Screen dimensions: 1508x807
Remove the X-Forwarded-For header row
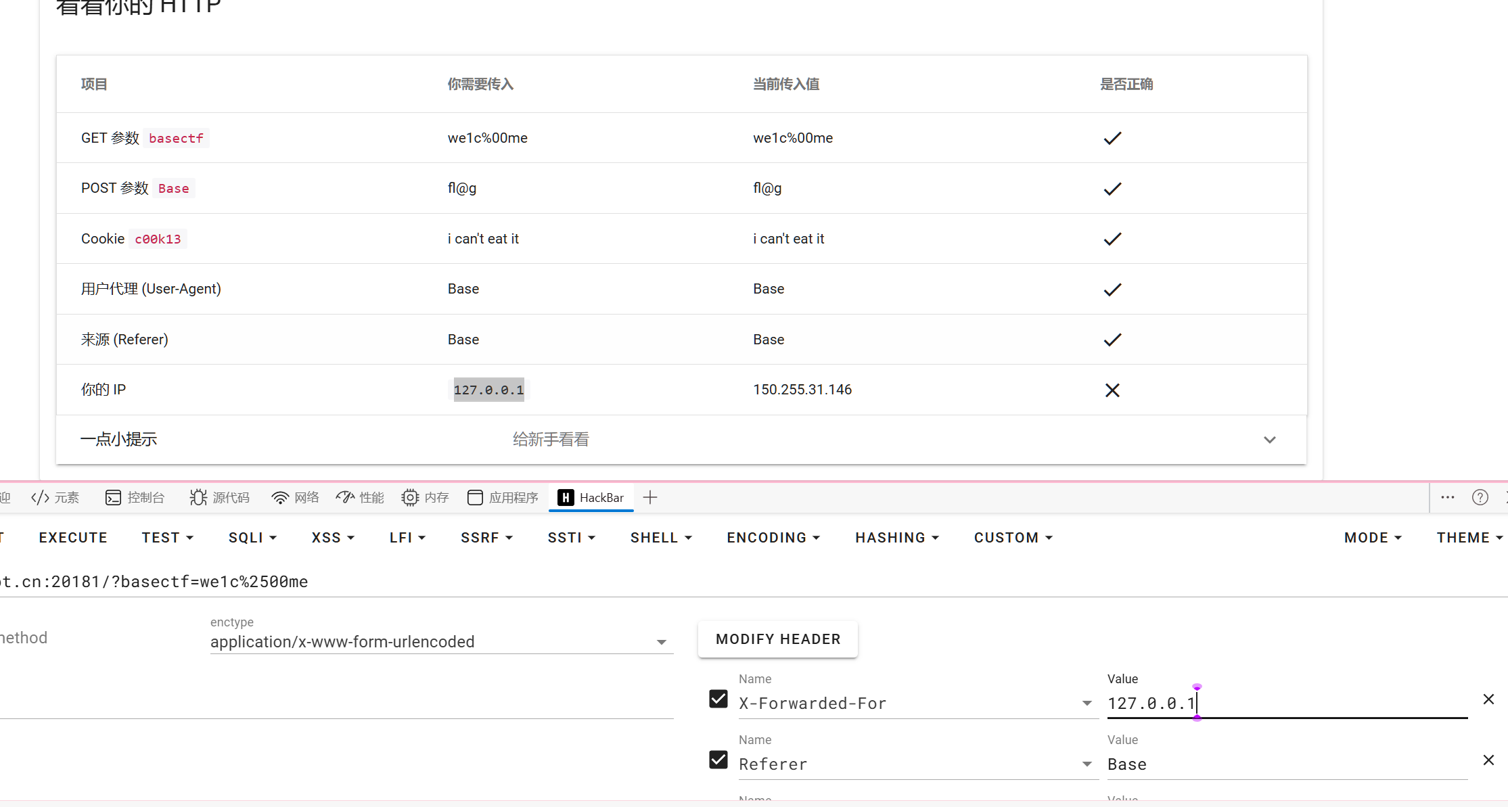point(1488,699)
